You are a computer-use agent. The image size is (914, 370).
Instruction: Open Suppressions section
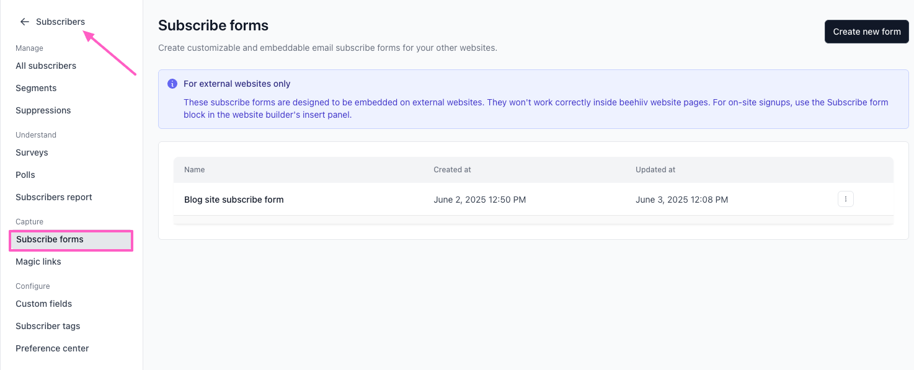pos(43,110)
